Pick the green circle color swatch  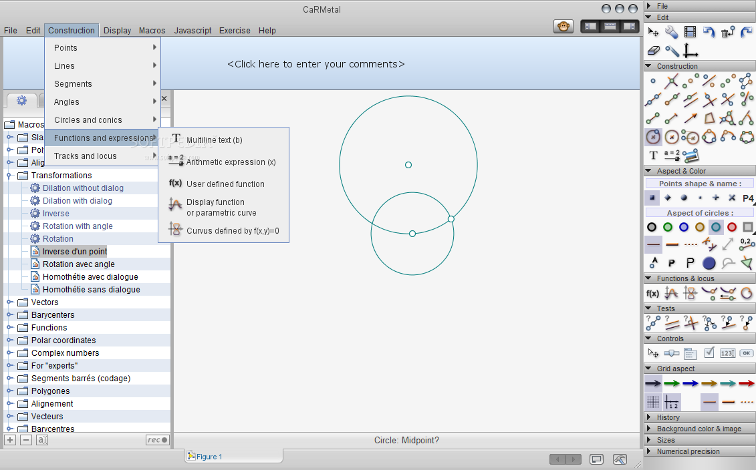668,227
